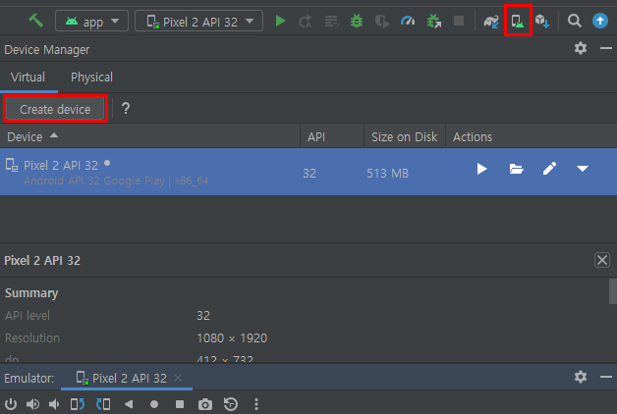Start debugging with the green bug icon
Image resolution: width=617 pixels, height=414 pixels.
point(357,21)
